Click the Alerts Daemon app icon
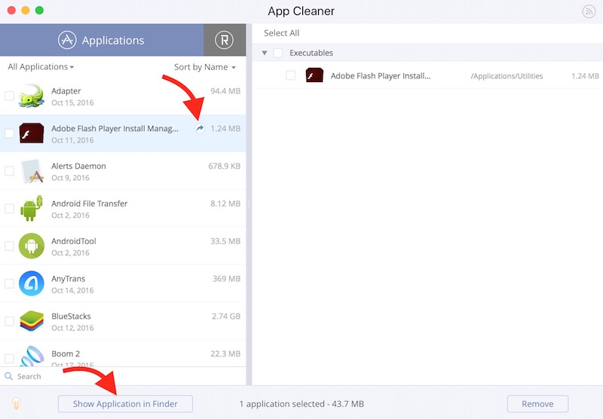The height and width of the screenshot is (419, 603). tap(32, 171)
